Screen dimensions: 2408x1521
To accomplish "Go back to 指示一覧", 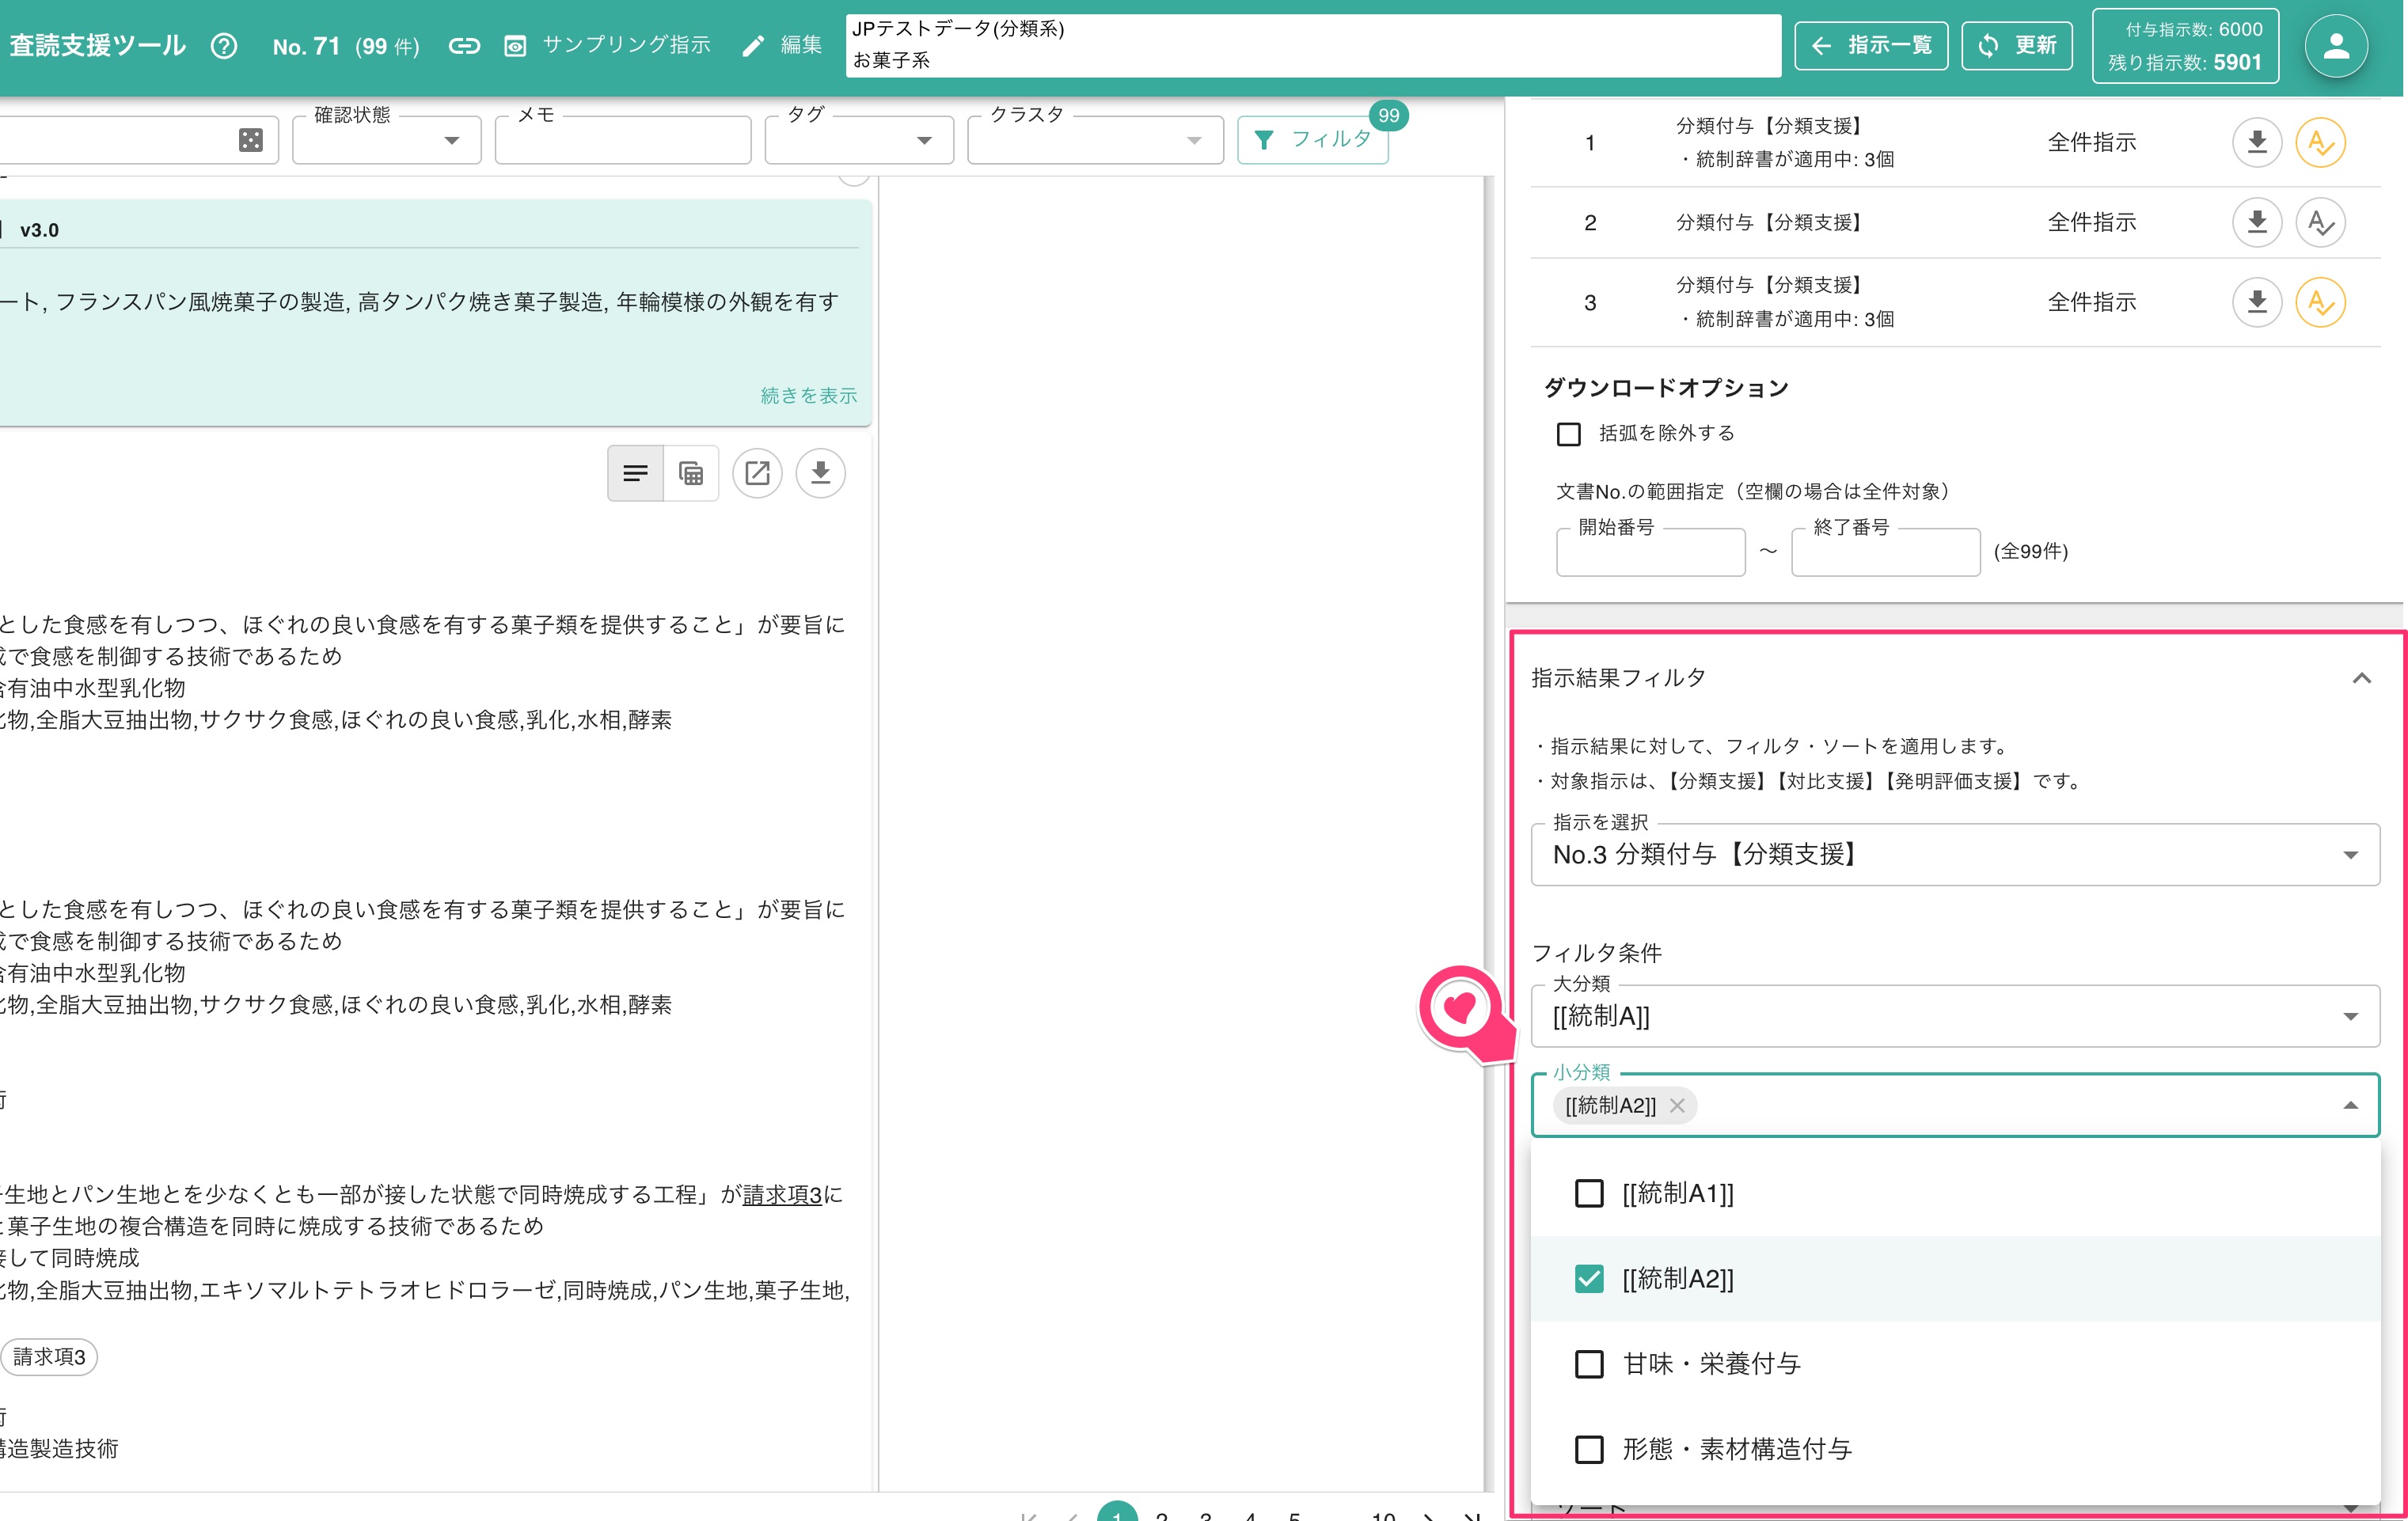I will pos(1870,45).
